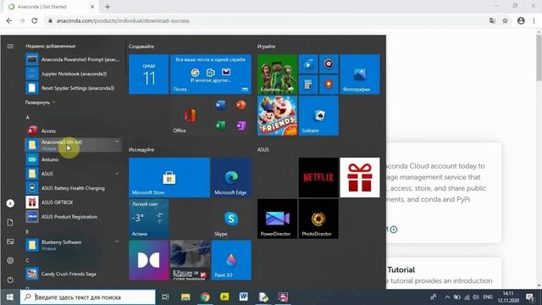The width and height of the screenshot is (542, 305).
Task: Open the Candy Crush Friends tile
Action: [277, 115]
